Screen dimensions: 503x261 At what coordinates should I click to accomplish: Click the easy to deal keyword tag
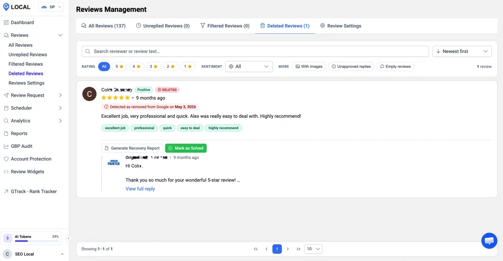[190, 128]
